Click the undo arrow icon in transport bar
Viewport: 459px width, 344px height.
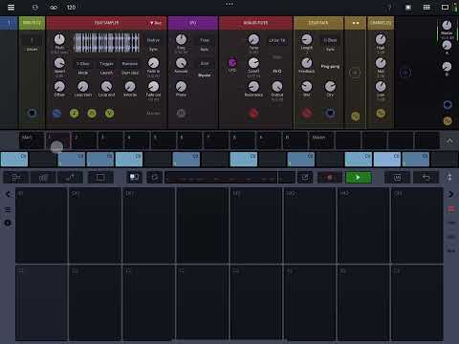coord(426,177)
